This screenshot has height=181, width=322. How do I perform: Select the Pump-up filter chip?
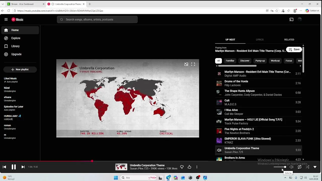point(260,61)
